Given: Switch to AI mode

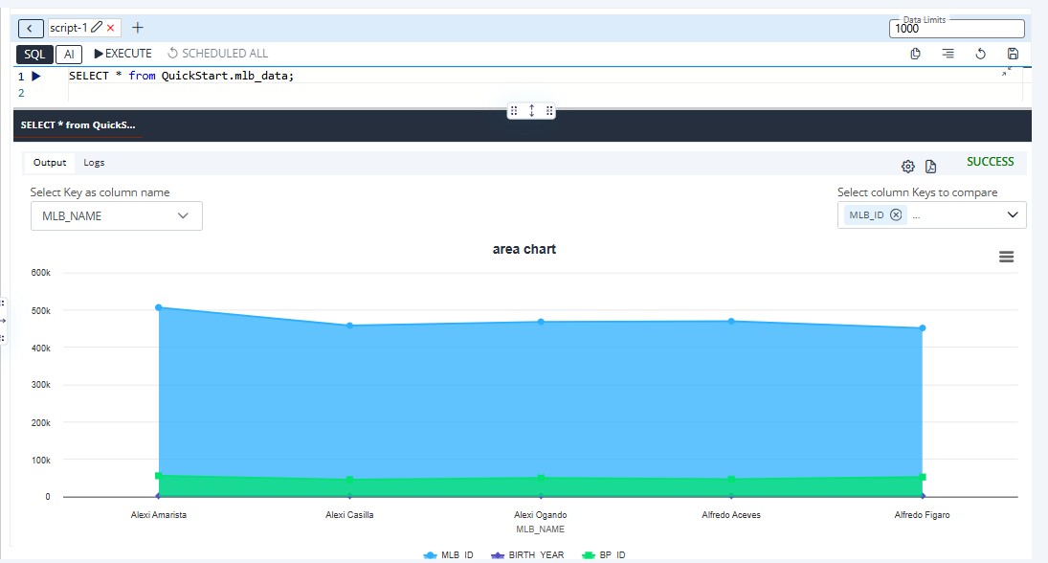Looking at the screenshot, I should tap(69, 54).
